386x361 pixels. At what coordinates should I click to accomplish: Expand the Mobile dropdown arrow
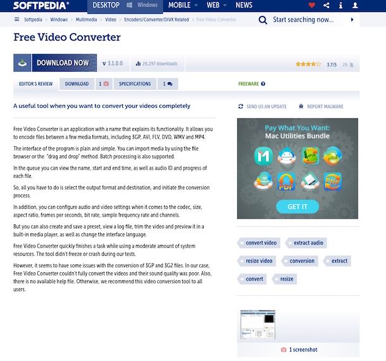(196, 5)
